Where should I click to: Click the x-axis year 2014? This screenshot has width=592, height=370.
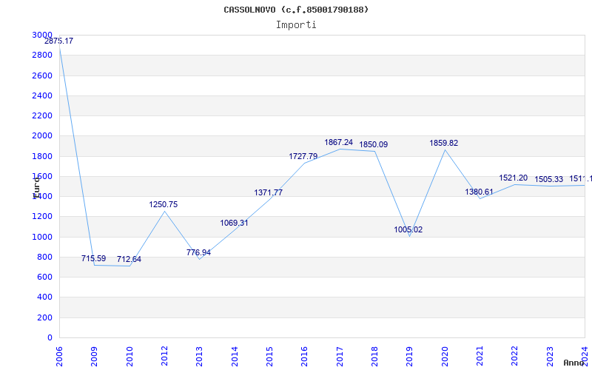pos(235,357)
